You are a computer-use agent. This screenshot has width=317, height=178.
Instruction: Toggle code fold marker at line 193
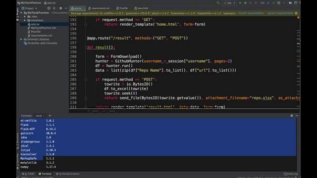(x=86, y=24)
